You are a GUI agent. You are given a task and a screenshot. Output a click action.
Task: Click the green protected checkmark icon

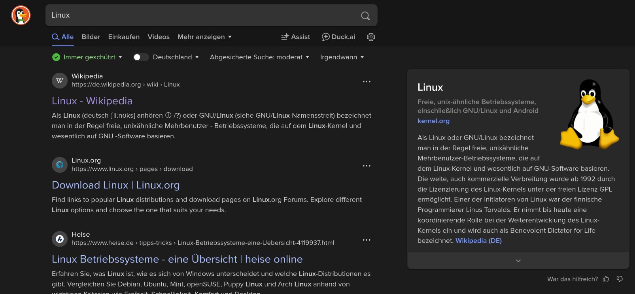[x=56, y=57]
